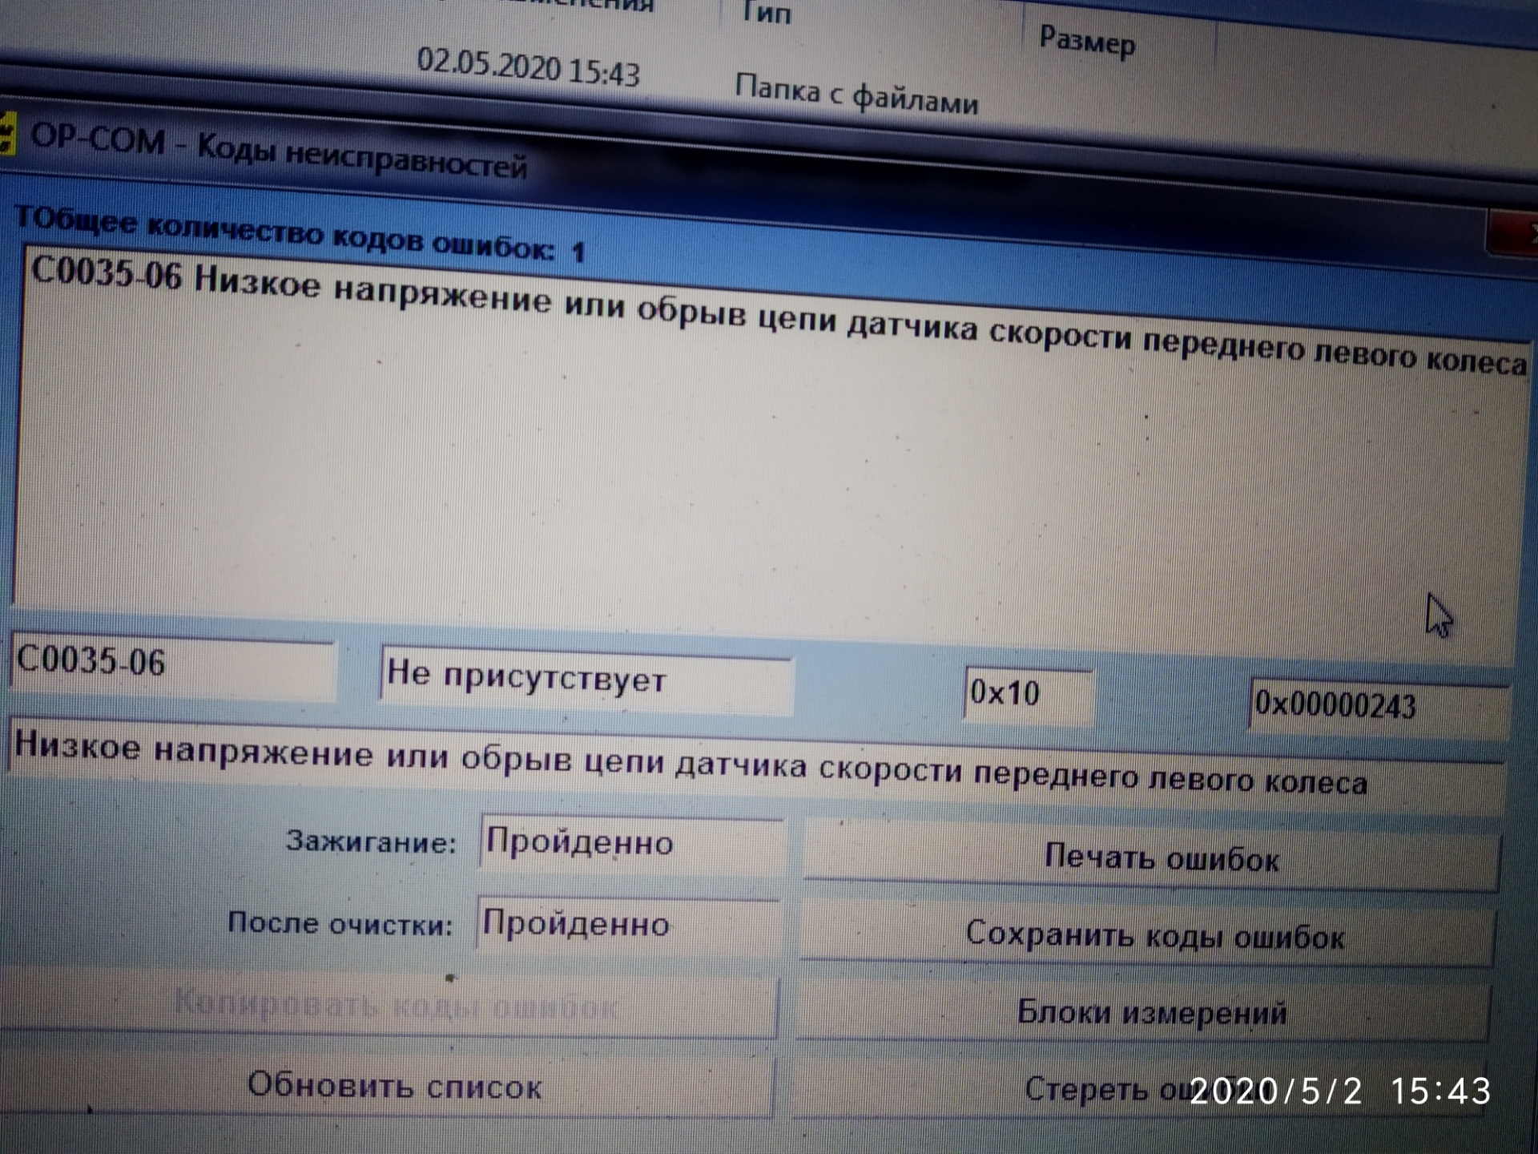Select the C0035-06 row in fault list
The height and width of the screenshot is (1154, 1538).
click(777, 317)
